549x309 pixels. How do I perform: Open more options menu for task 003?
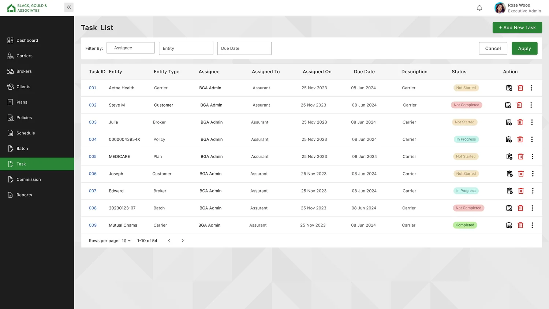[x=532, y=122]
